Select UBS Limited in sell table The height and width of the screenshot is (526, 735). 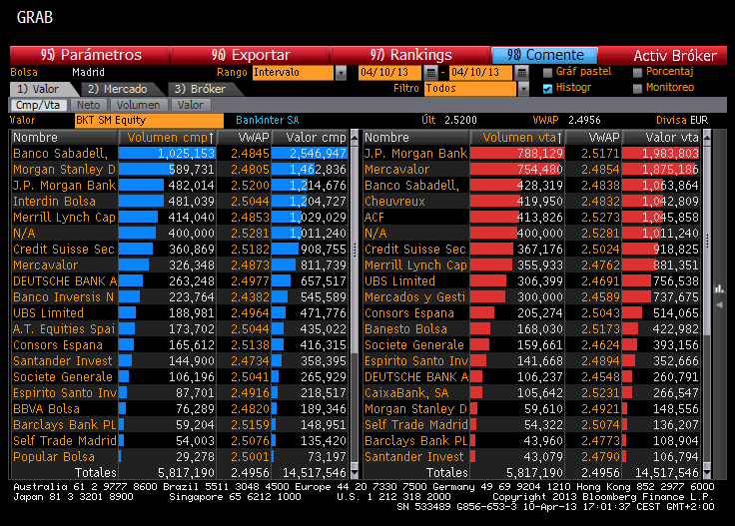(x=532, y=281)
